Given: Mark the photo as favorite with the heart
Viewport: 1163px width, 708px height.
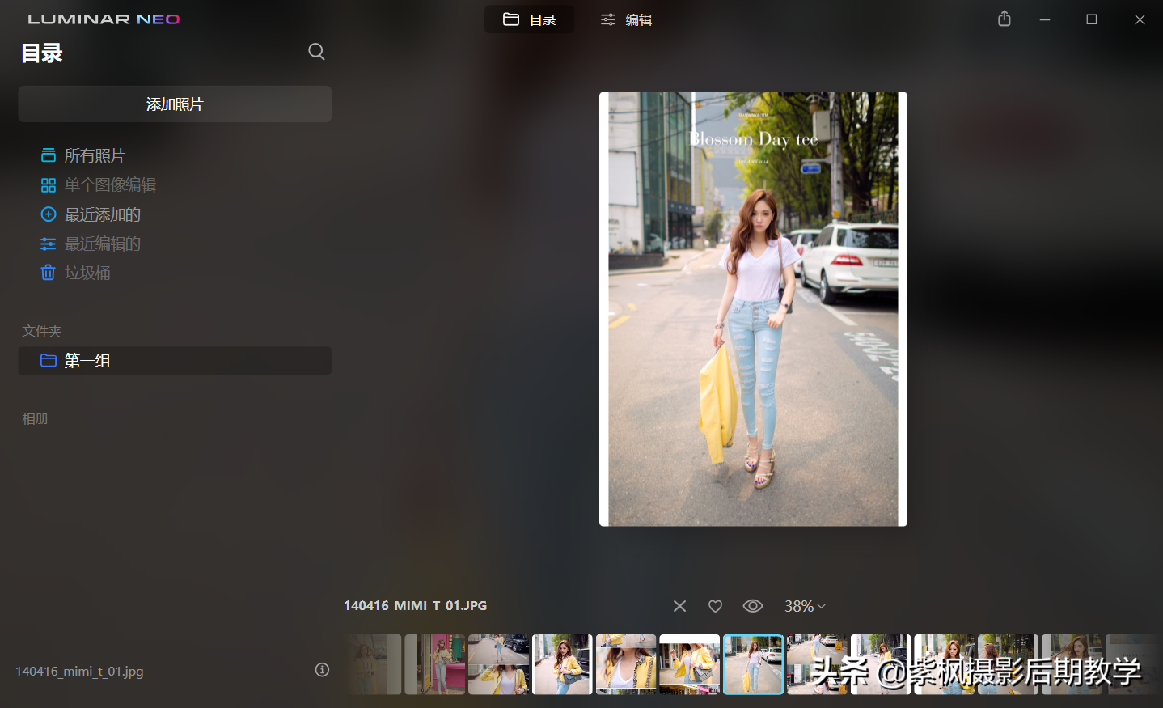Looking at the screenshot, I should click(x=715, y=606).
